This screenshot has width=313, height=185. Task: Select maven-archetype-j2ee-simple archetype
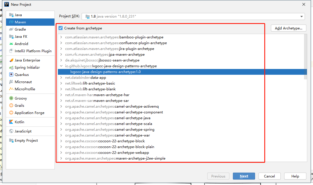115,158
